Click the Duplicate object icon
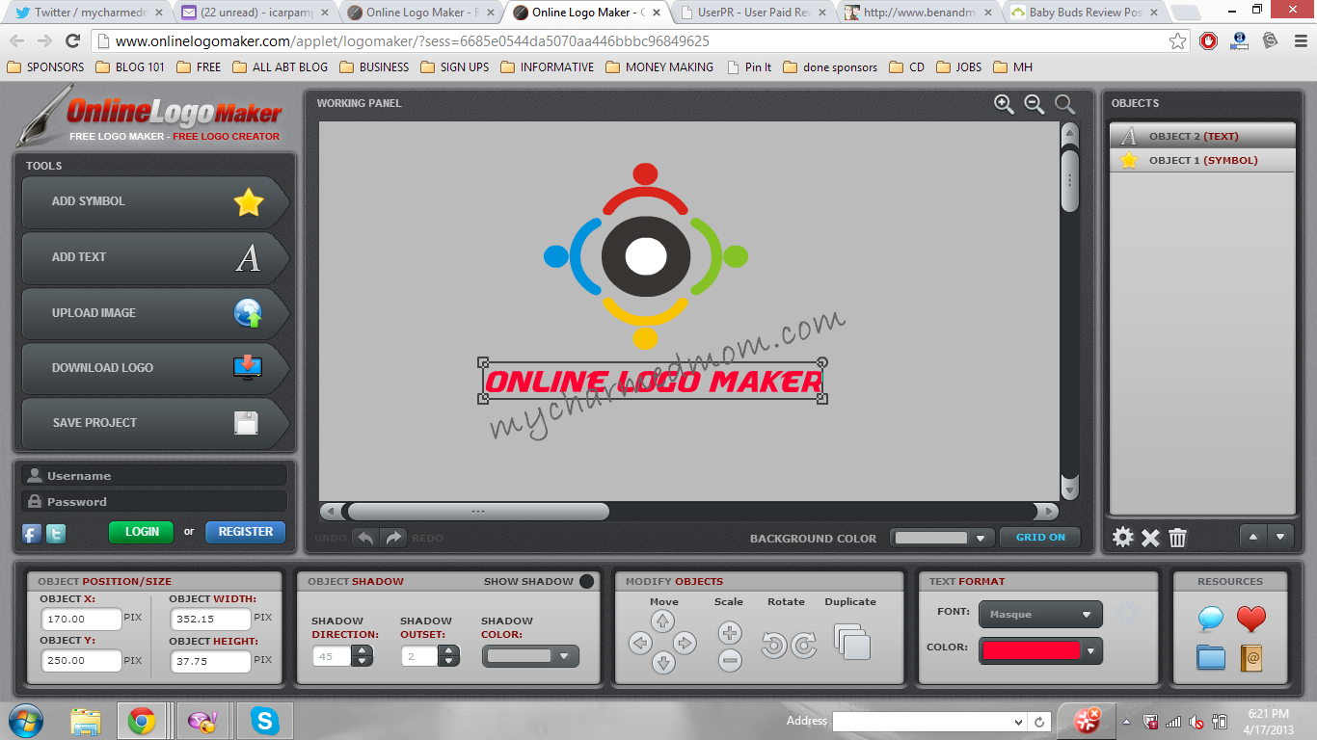This screenshot has width=1317, height=740. [852, 642]
